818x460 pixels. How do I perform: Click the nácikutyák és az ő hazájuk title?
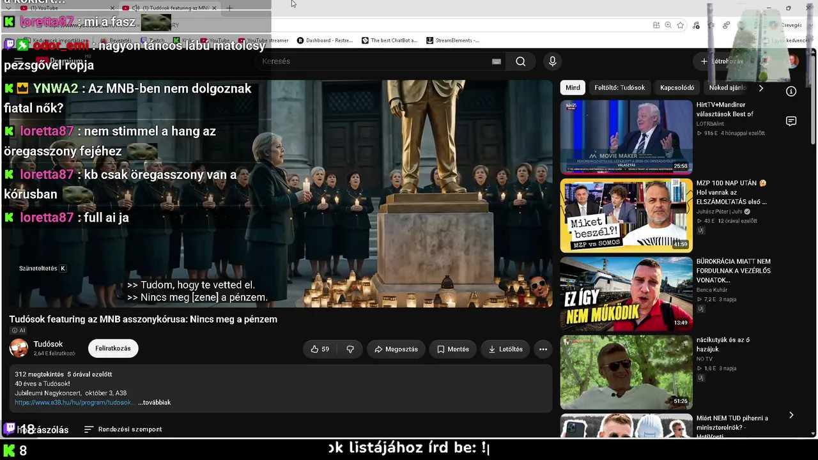[723, 344]
